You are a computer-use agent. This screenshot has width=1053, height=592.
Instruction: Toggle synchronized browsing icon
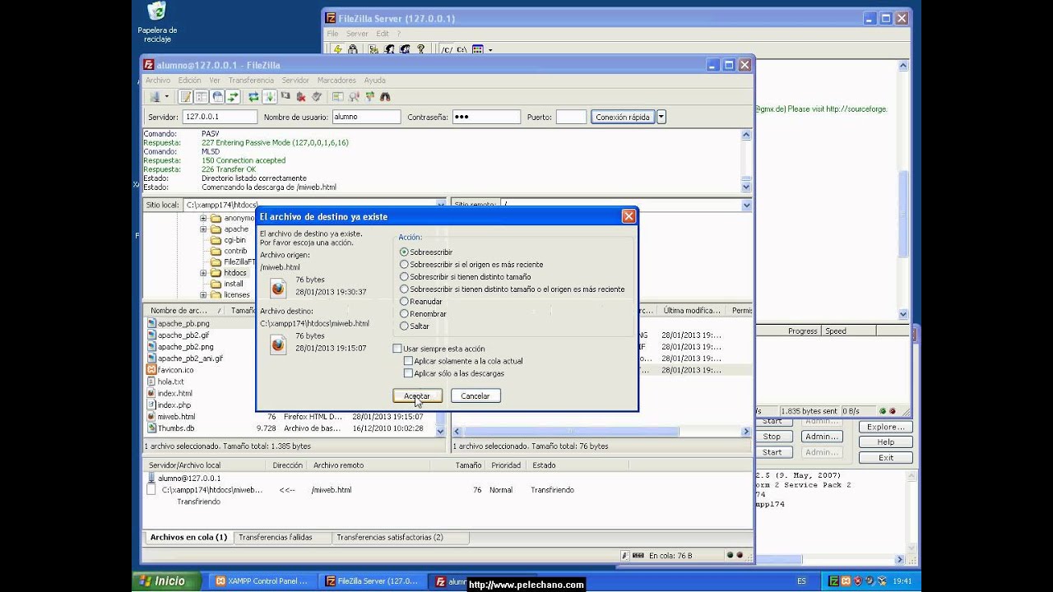point(370,97)
